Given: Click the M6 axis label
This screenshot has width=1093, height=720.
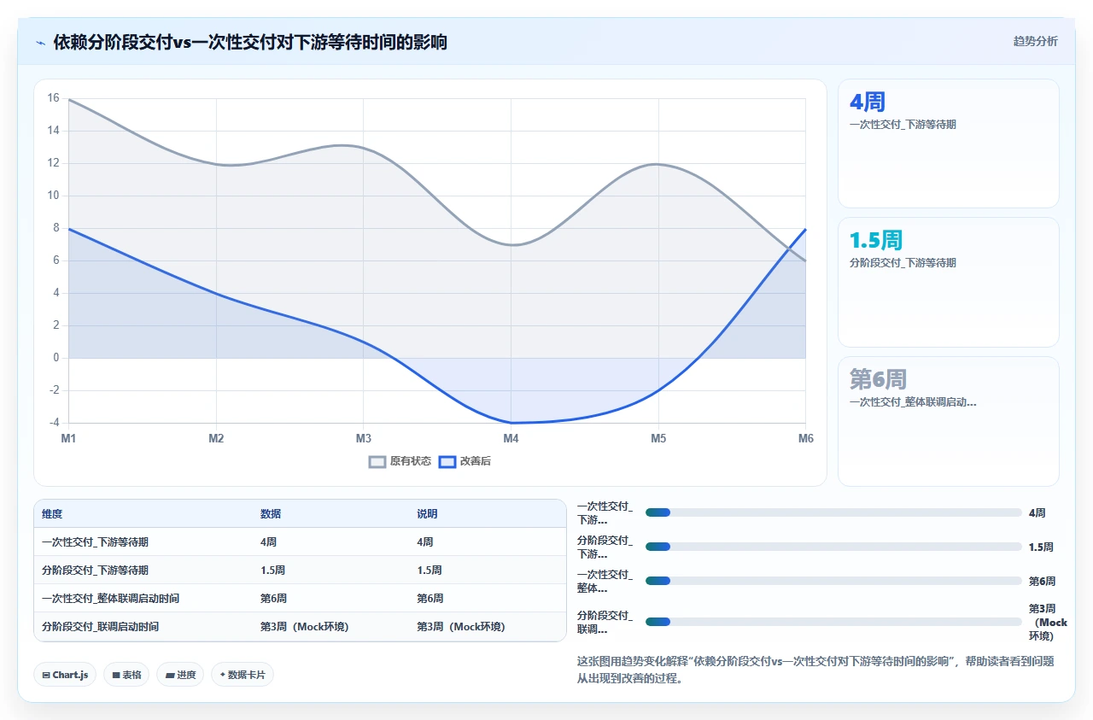Looking at the screenshot, I should (805, 438).
